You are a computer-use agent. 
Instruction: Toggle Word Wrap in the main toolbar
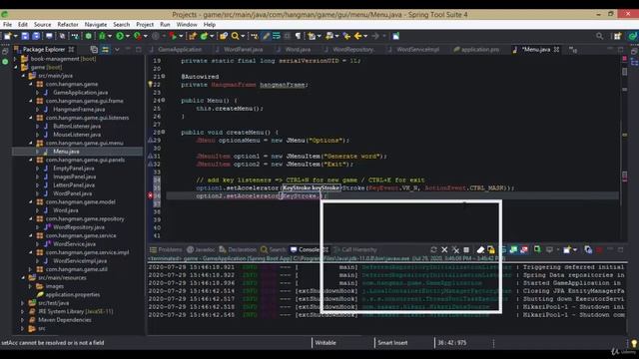(278, 36)
